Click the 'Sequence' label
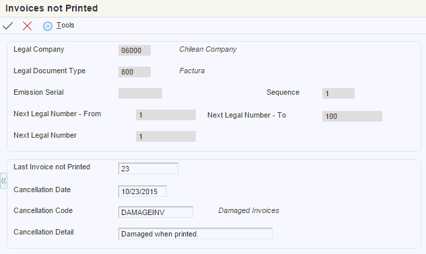 click(283, 92)
